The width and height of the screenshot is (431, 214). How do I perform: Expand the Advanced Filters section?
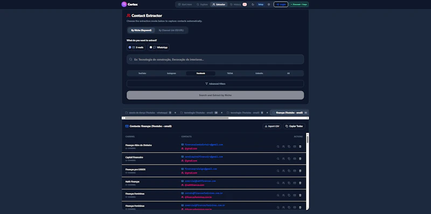pyautogui.click(x=215, y=84)
